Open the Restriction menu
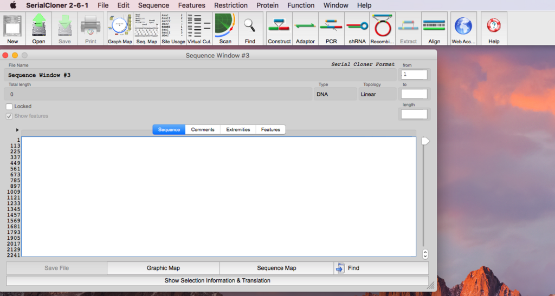 (231, 5)
